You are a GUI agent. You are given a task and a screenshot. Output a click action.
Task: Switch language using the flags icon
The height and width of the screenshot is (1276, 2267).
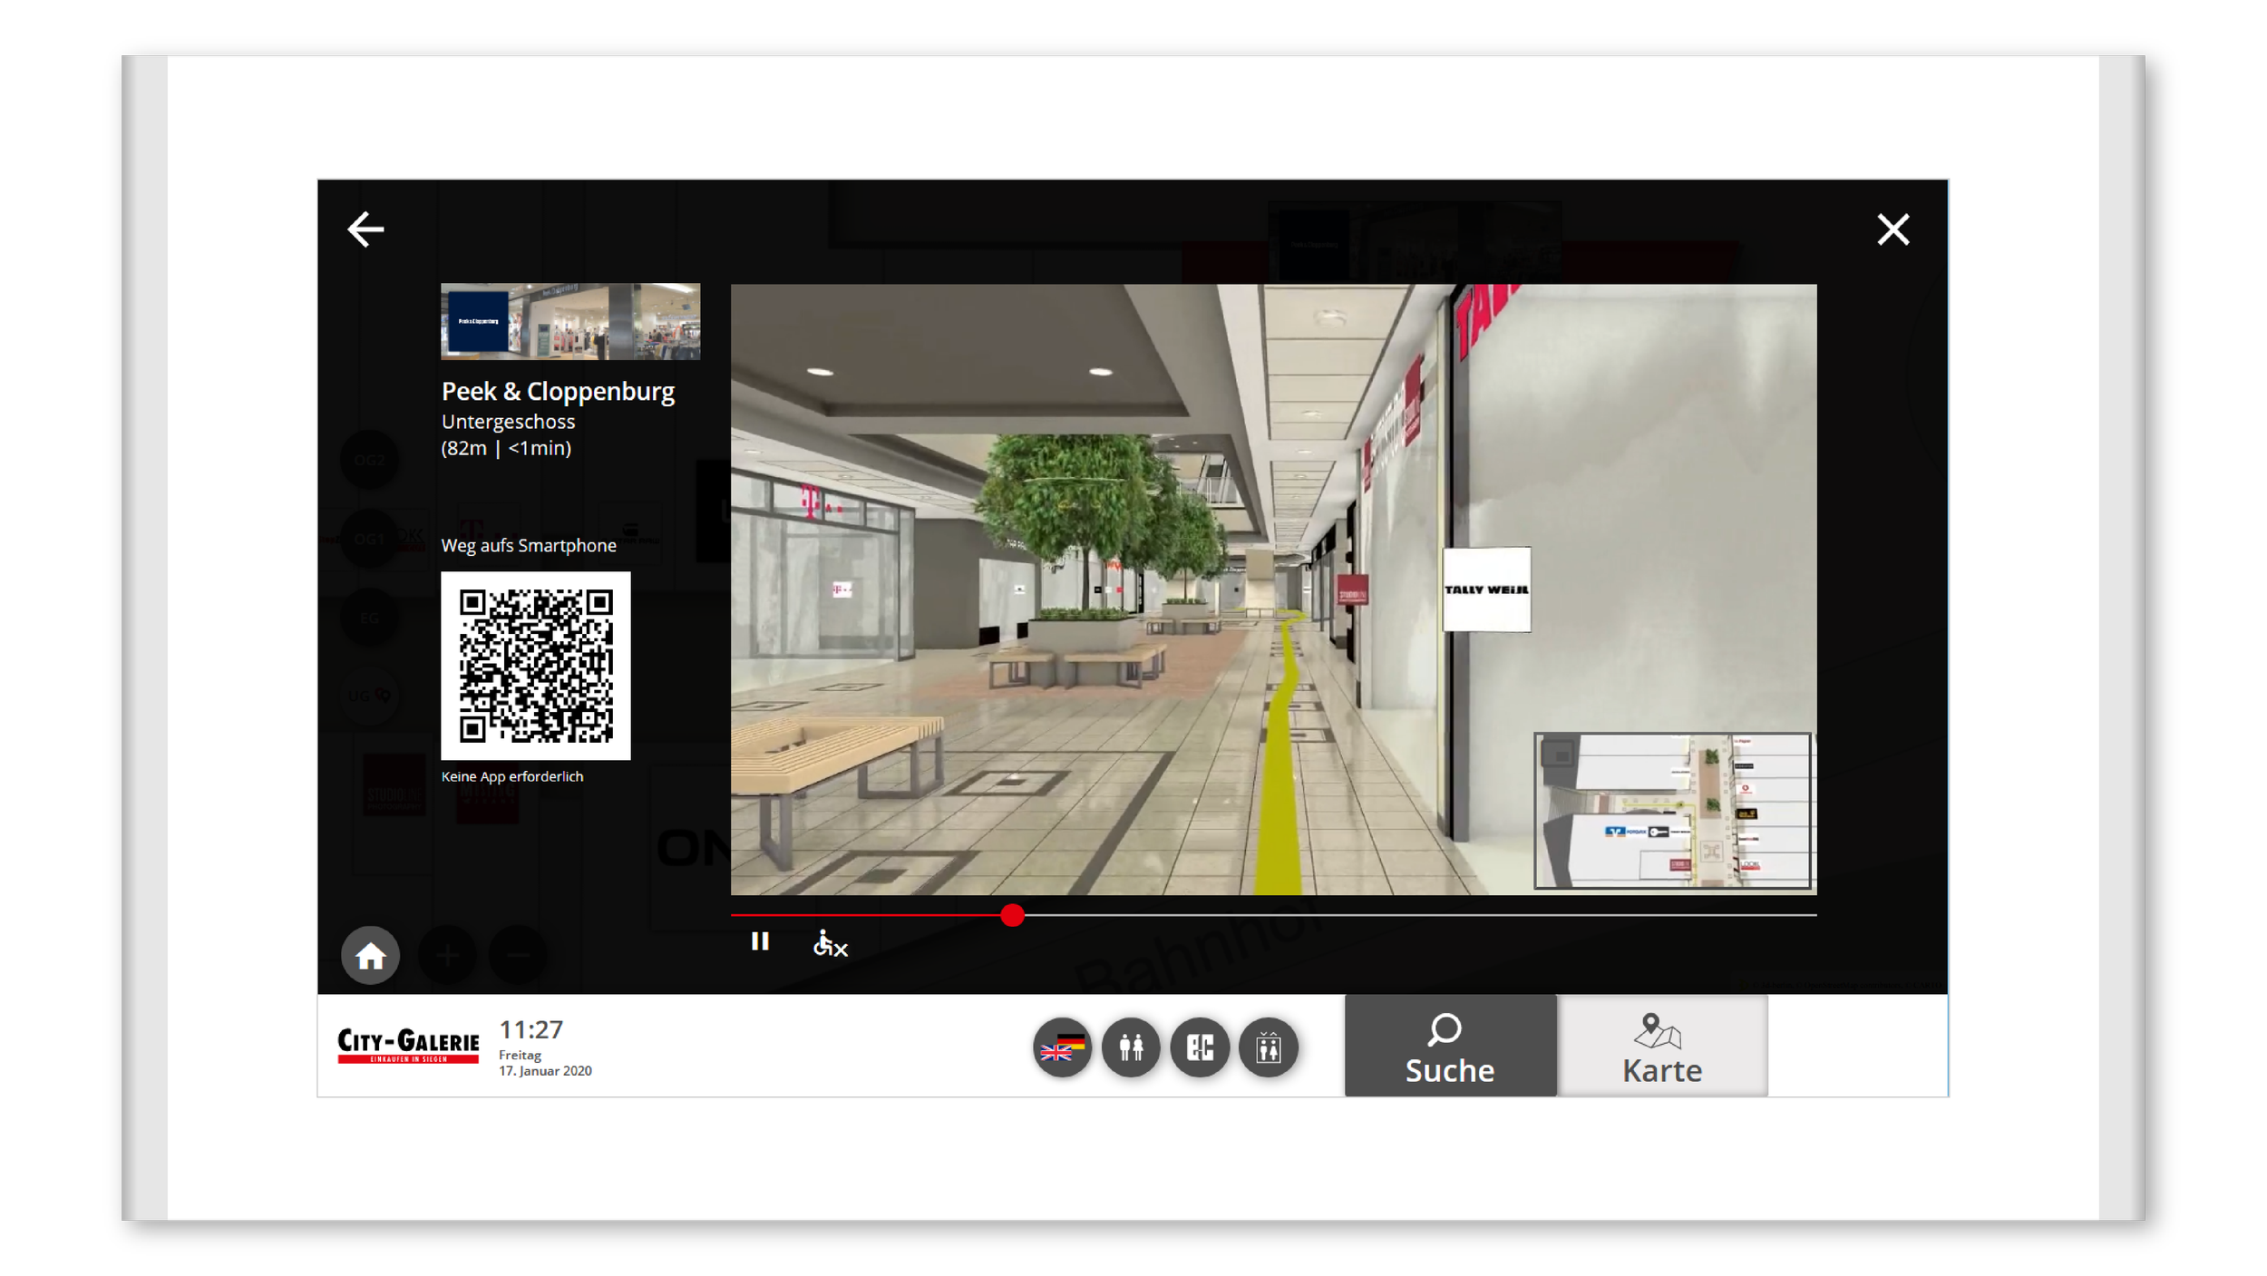[x=1062, y=1047]
